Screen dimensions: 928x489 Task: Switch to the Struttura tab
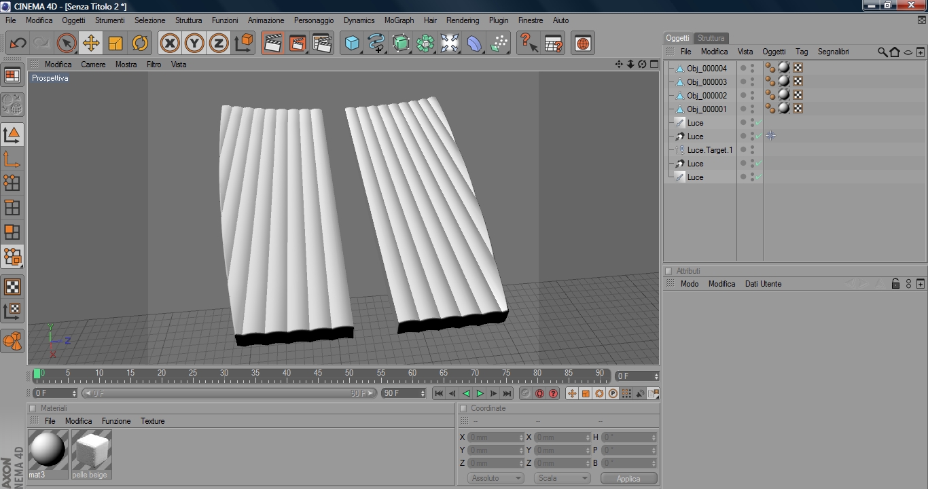coord(711,38)
